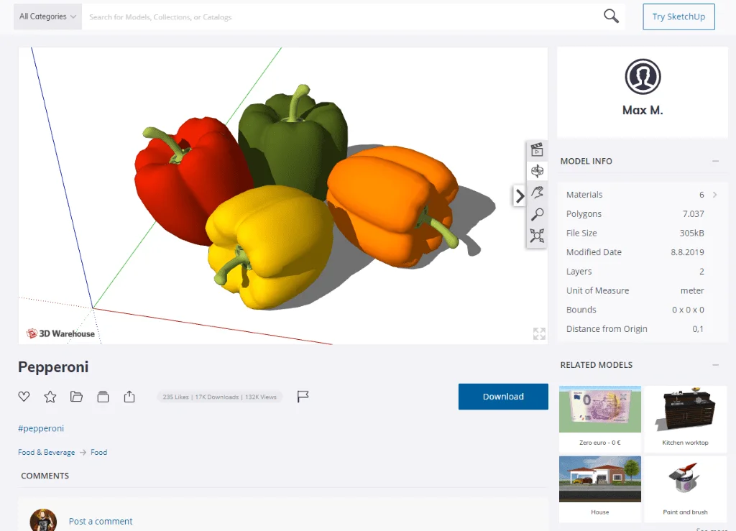Collapse the viewer toolbar with chevron
Image resolution: width=736 pixels, height=531 pixels.
[519, 195]
